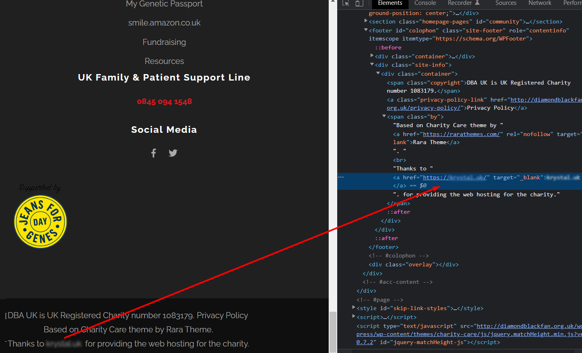Open the Resources footer link
Viewport: 582px width, 353px height.
(x=164, y=61)
